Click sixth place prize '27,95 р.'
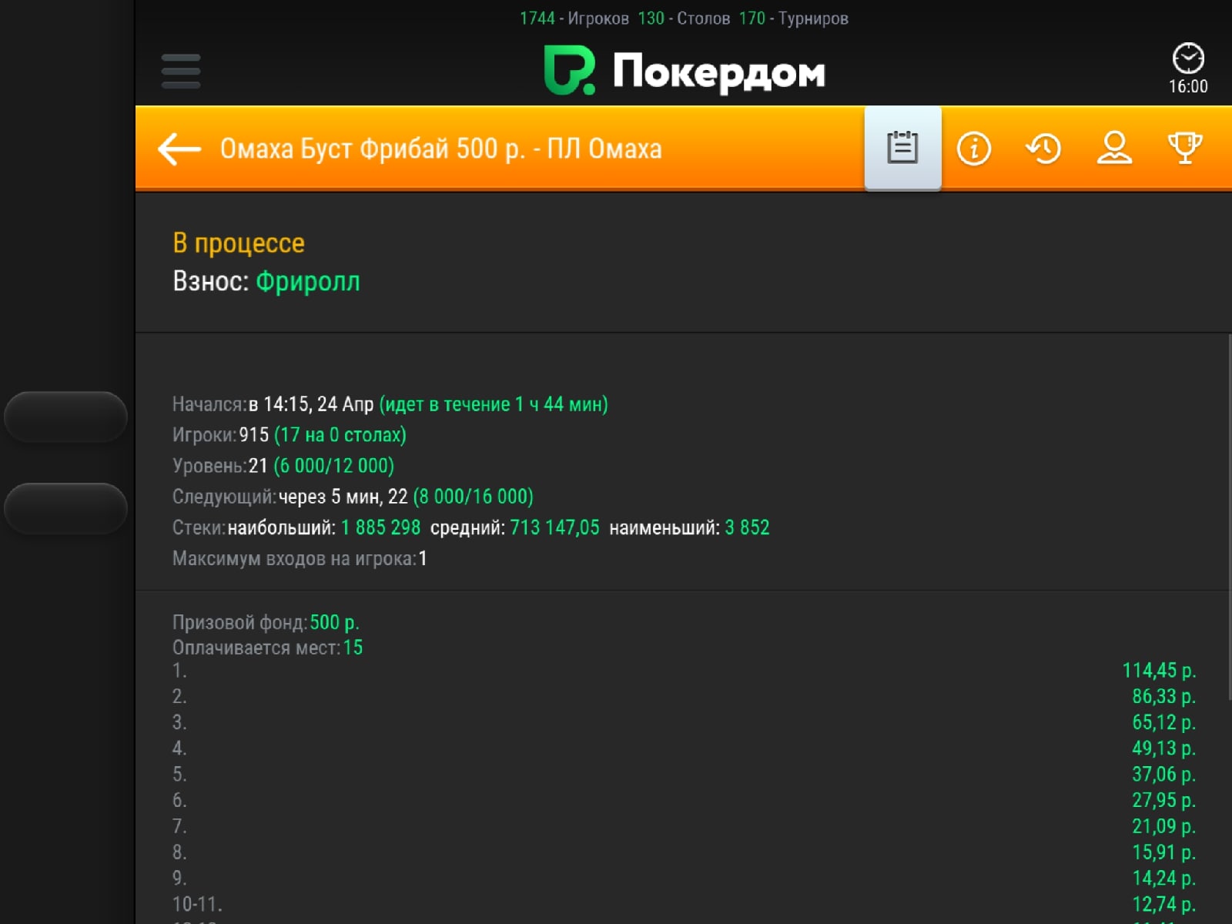This screenshot has width=1232, height=924. click(x=1163, y=801)
